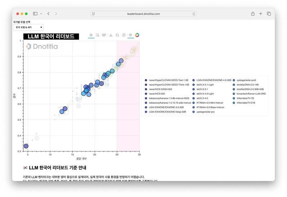Open the page settings icon in address bar
Screen dimensions: 287x197
pyautogui.click(x=94, y=14)
